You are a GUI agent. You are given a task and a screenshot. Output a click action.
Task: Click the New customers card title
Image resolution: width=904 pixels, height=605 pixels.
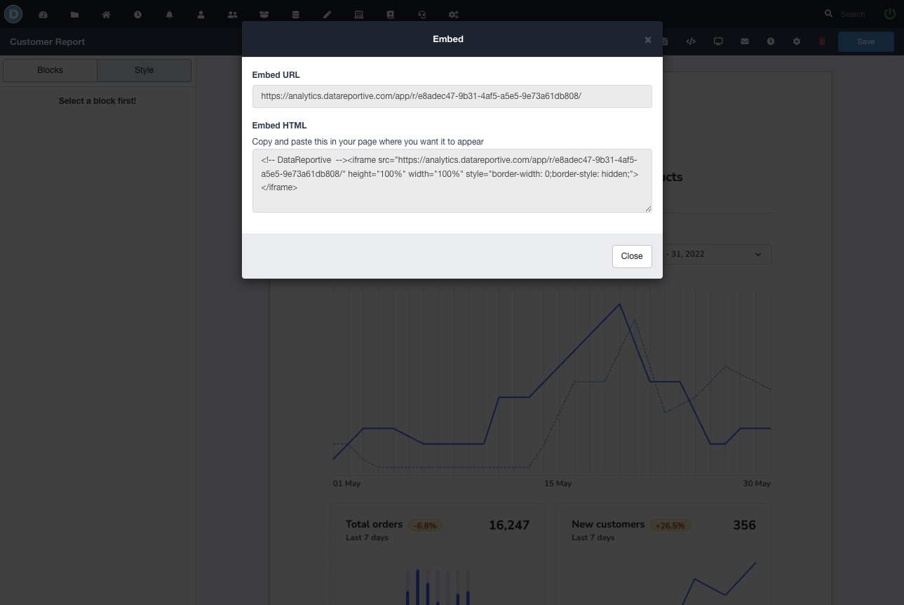pyautogui.click(x=608, y=524)
